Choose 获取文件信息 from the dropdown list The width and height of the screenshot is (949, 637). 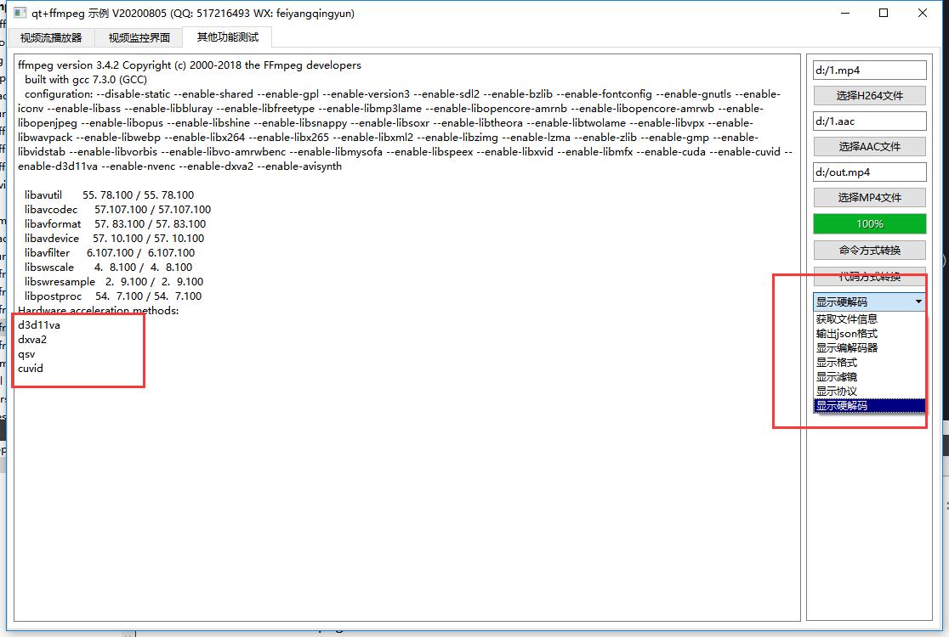(x=869, y=319)
